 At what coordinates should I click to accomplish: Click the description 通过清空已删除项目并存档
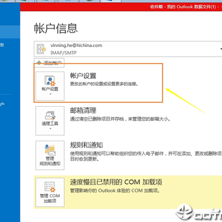point(120,119)
